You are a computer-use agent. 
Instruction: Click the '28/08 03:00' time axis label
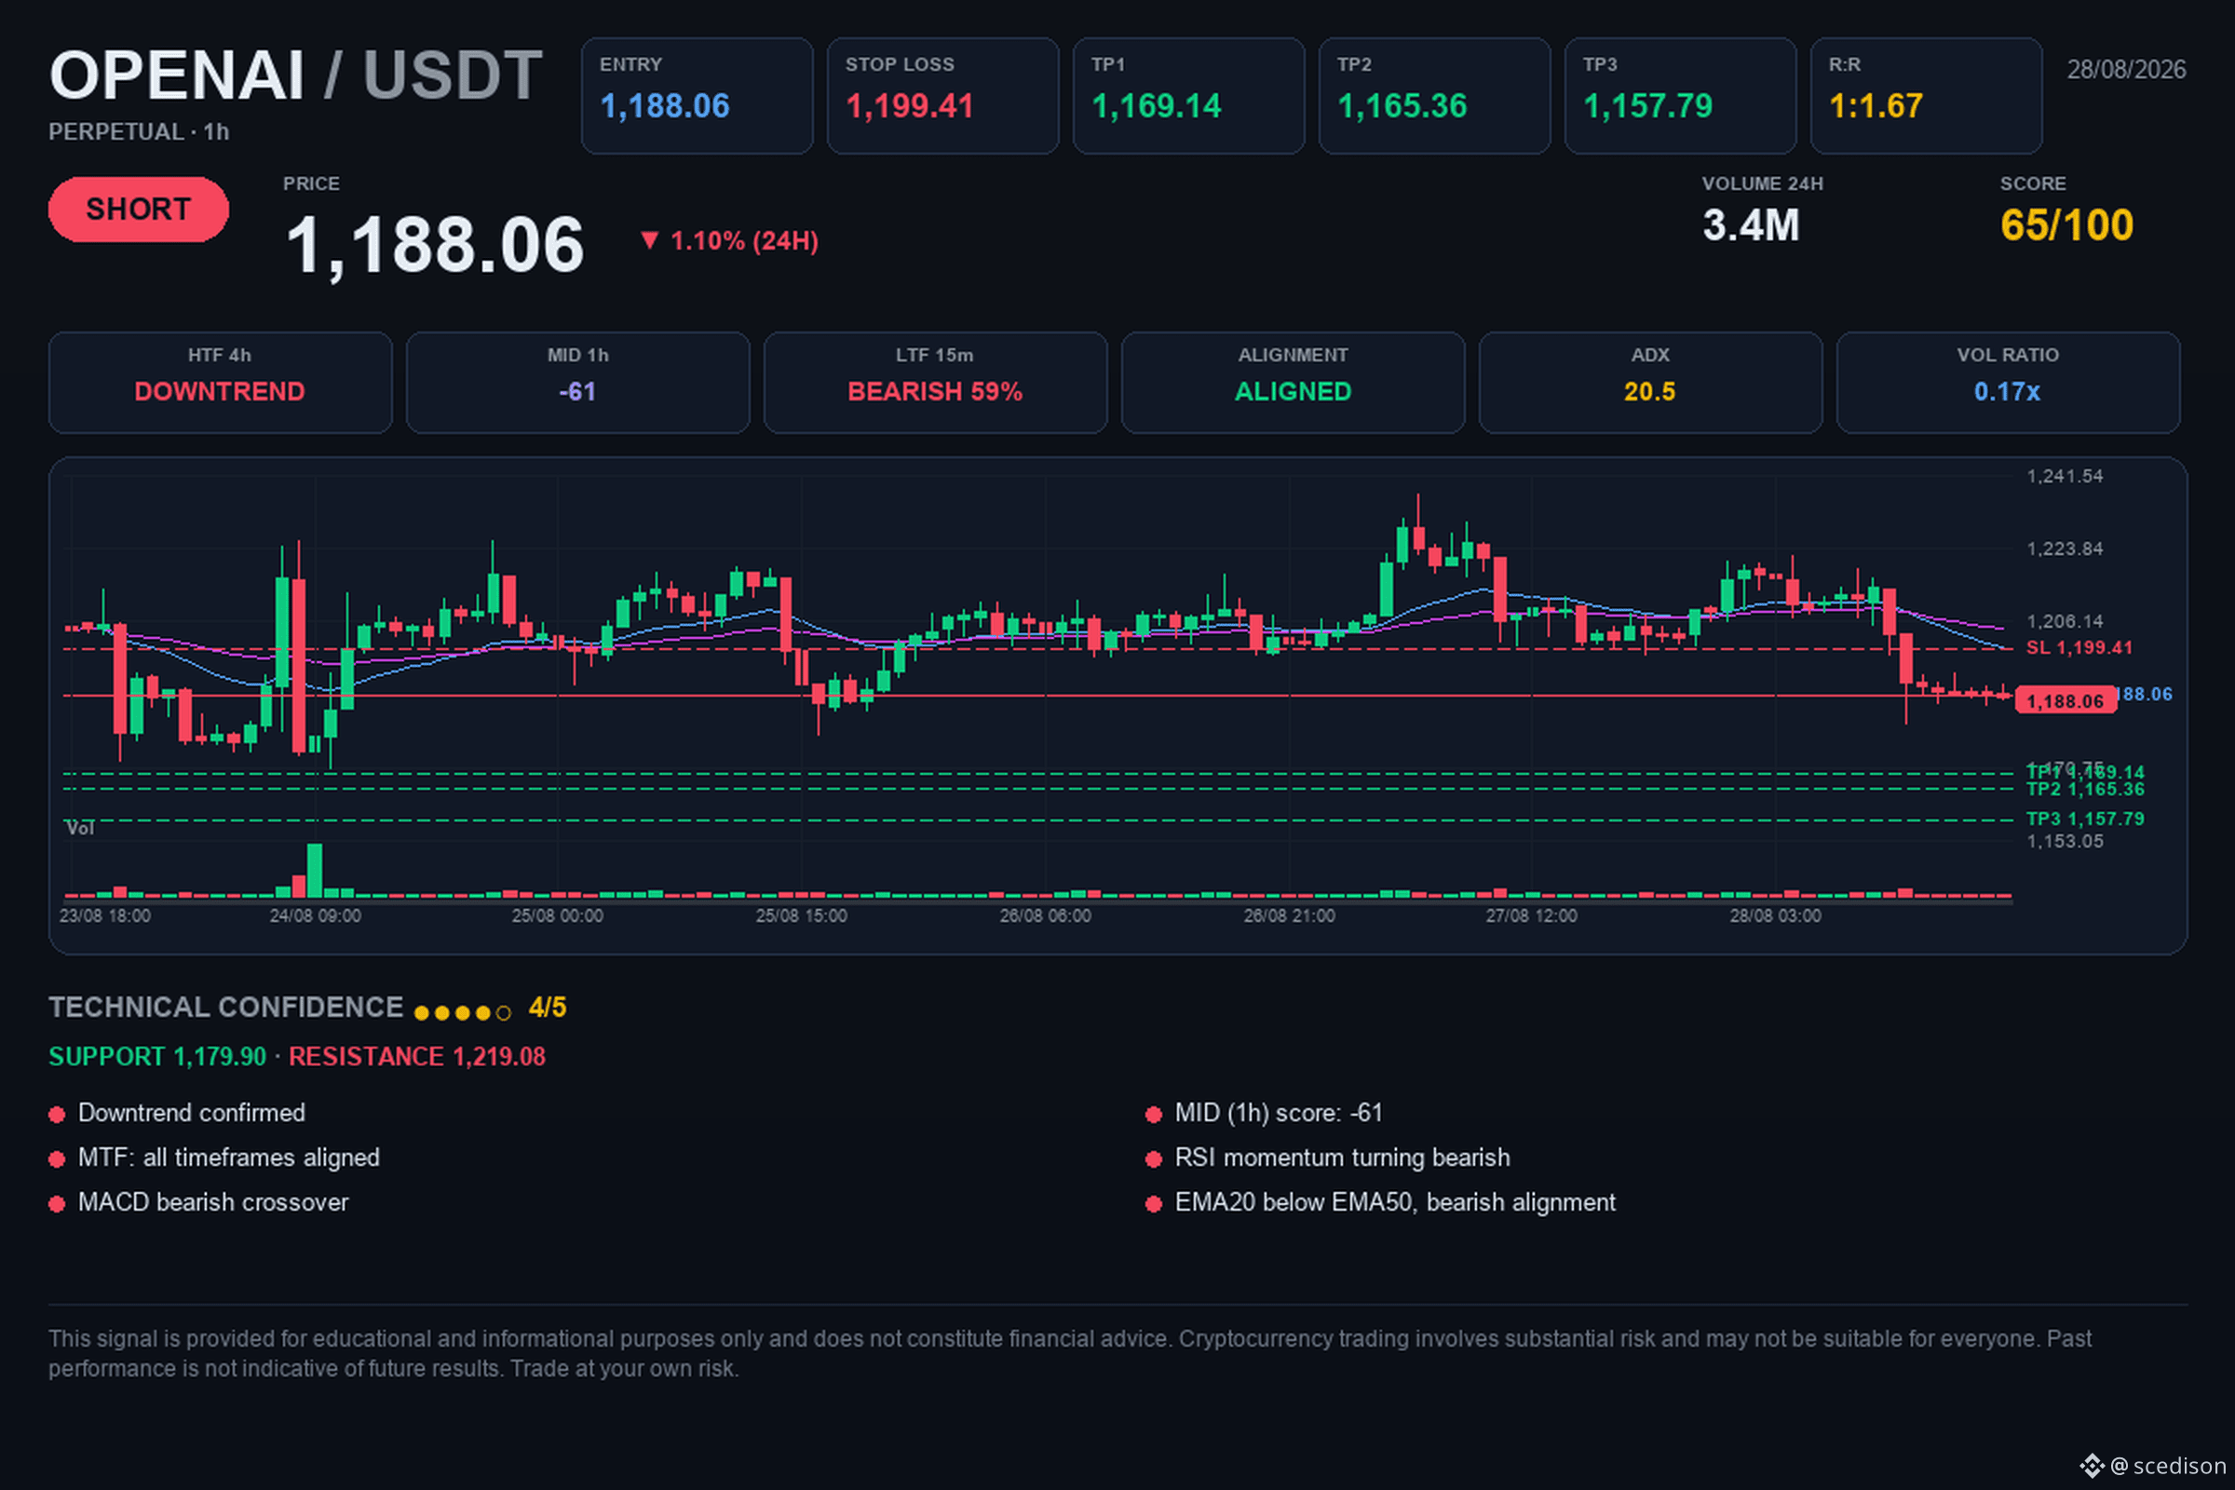pyautogui.click(x=1775, y=916)
